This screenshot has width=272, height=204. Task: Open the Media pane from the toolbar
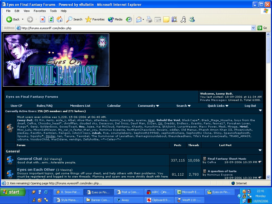pos(115,19)
